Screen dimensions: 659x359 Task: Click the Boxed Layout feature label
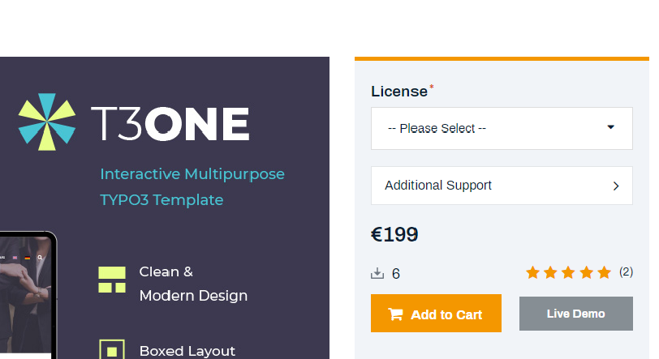(187, 351)
